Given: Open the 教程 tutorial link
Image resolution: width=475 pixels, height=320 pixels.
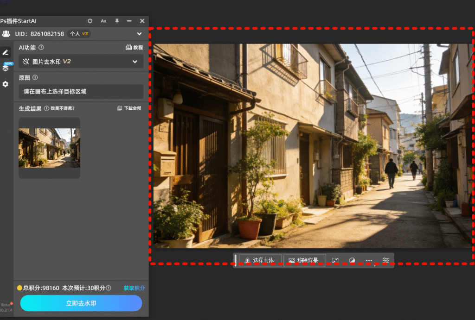Looking at the screenshot, I should click(135, 47).
